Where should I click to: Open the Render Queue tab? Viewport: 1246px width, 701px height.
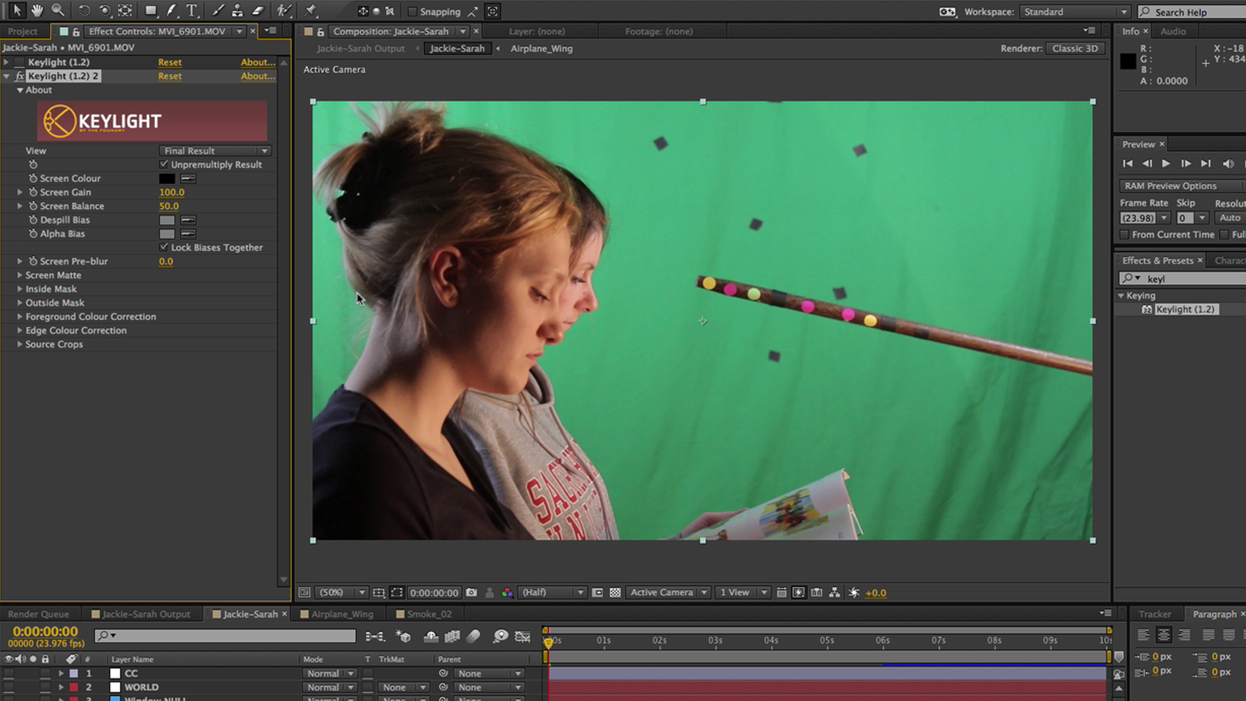click(38, 614)
